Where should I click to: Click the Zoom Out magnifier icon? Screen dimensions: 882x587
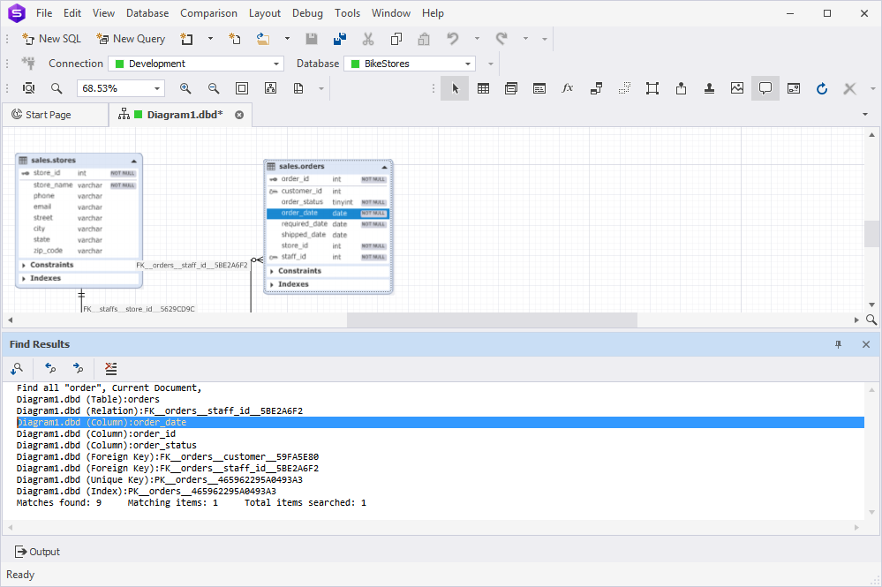pyautogui.click(x=214, y=88)
